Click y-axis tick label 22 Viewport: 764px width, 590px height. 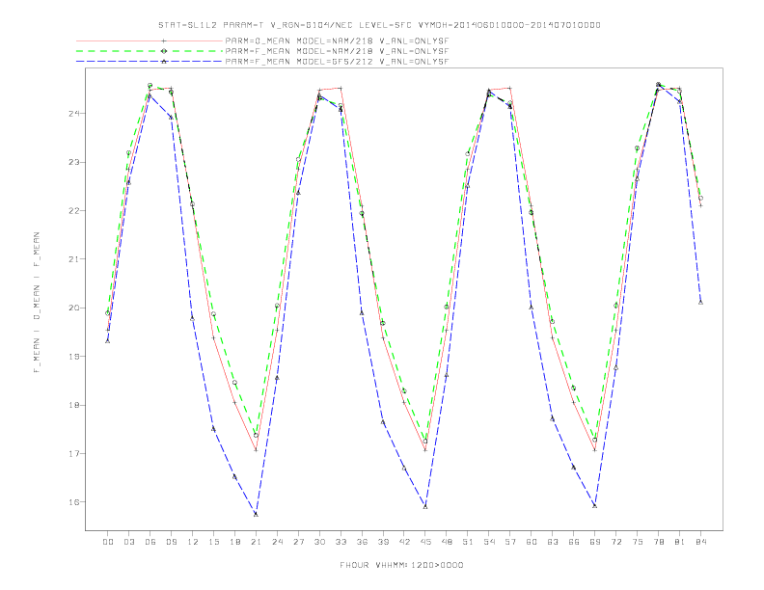tap(73, 211)
